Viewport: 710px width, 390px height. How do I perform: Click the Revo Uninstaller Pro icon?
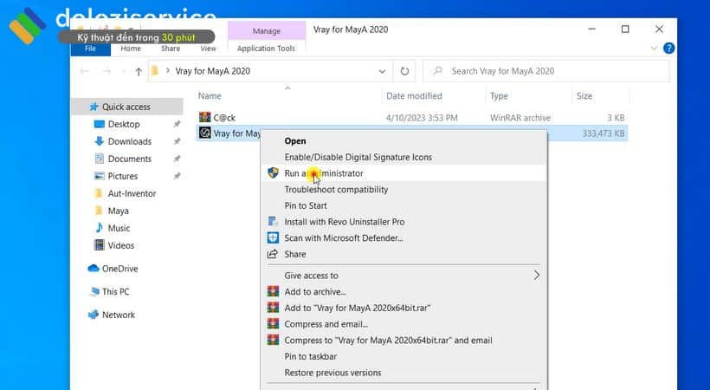(x=274, y=222)
